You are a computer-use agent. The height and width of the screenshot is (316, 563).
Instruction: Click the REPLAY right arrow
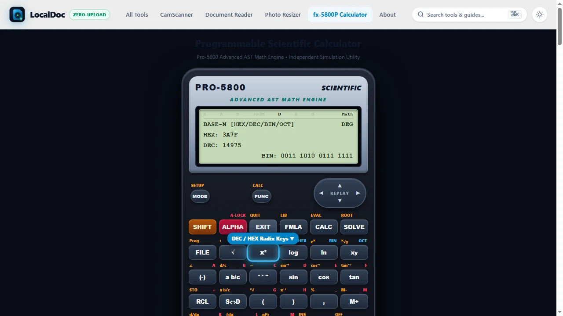358,193
